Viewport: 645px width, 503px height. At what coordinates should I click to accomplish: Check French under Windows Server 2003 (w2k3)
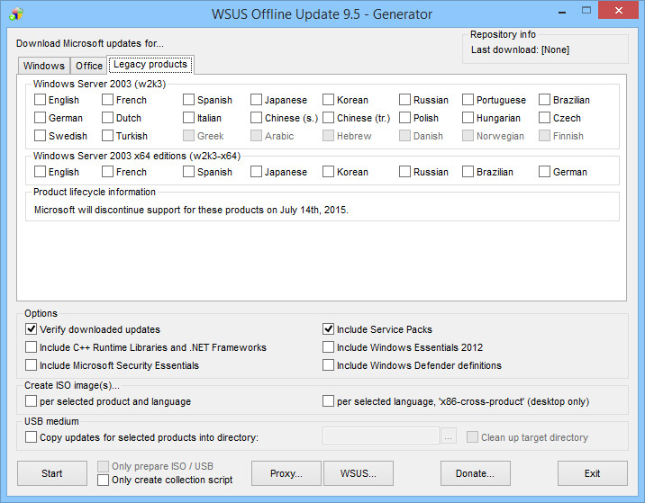click(107, 100)
